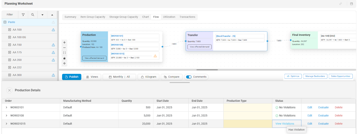Image resolution: width=358 pixels, height=134 pixels.
Task: Click the orange warning triangle on WO9001015 node
Action: point(155,56)
